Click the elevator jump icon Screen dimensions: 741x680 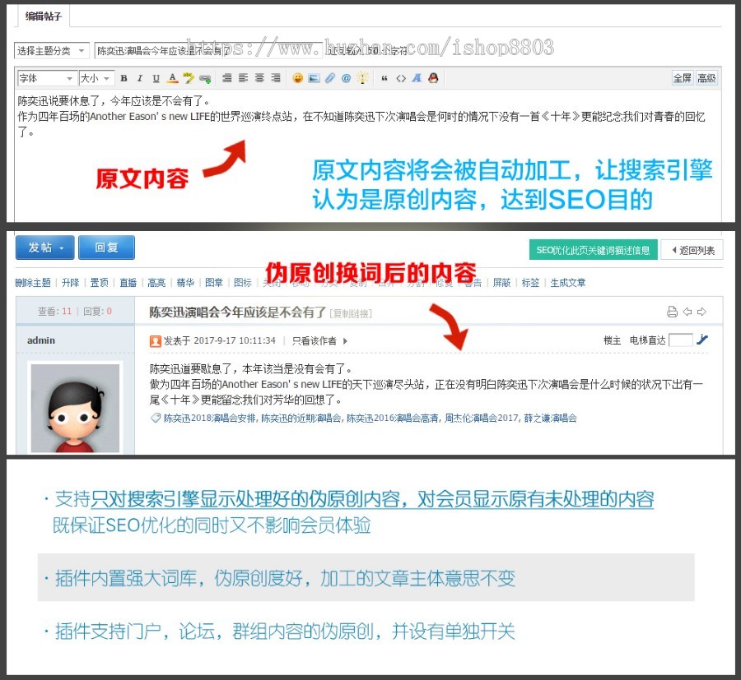tap(702, 340)
